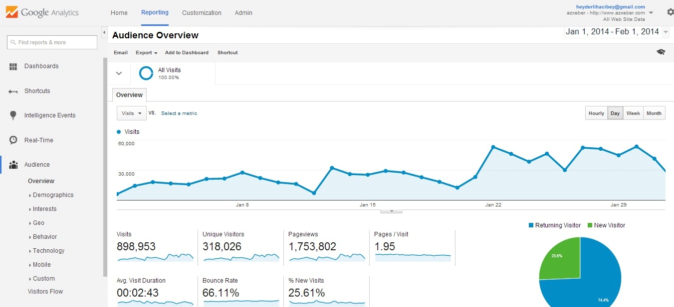This screenshot has height=307, width=674.
Task: Switch chart granularity to Hourly
Action: 596,113
